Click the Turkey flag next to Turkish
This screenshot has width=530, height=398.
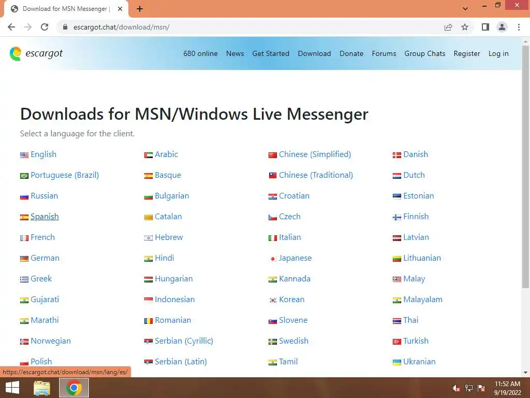coord(397,342)
